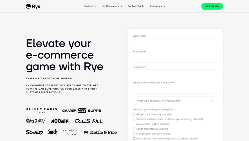The height and width of the screenshot is (141, 249).
Task: Click 'What are you looking to use Rye for?' label
Action: [x=154, y=110]
